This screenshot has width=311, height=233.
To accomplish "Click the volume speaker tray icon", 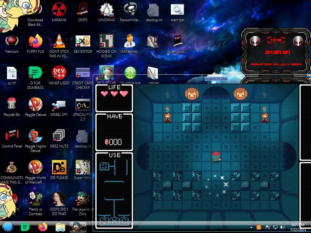I will tap(282, 227).
